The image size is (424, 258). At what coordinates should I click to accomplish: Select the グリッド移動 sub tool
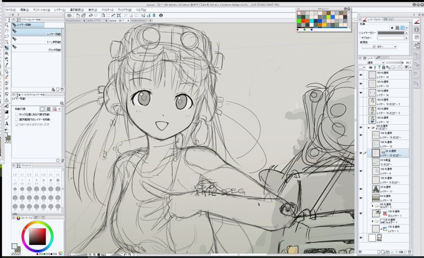pos(37,48)
